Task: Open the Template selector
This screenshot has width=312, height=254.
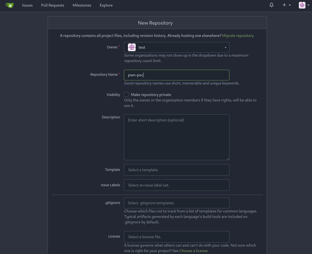Action: tap(176, 170)
